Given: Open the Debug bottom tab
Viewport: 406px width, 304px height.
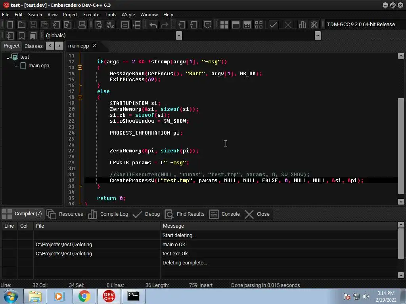Looking at the screenshot, I should coord(146,214).
